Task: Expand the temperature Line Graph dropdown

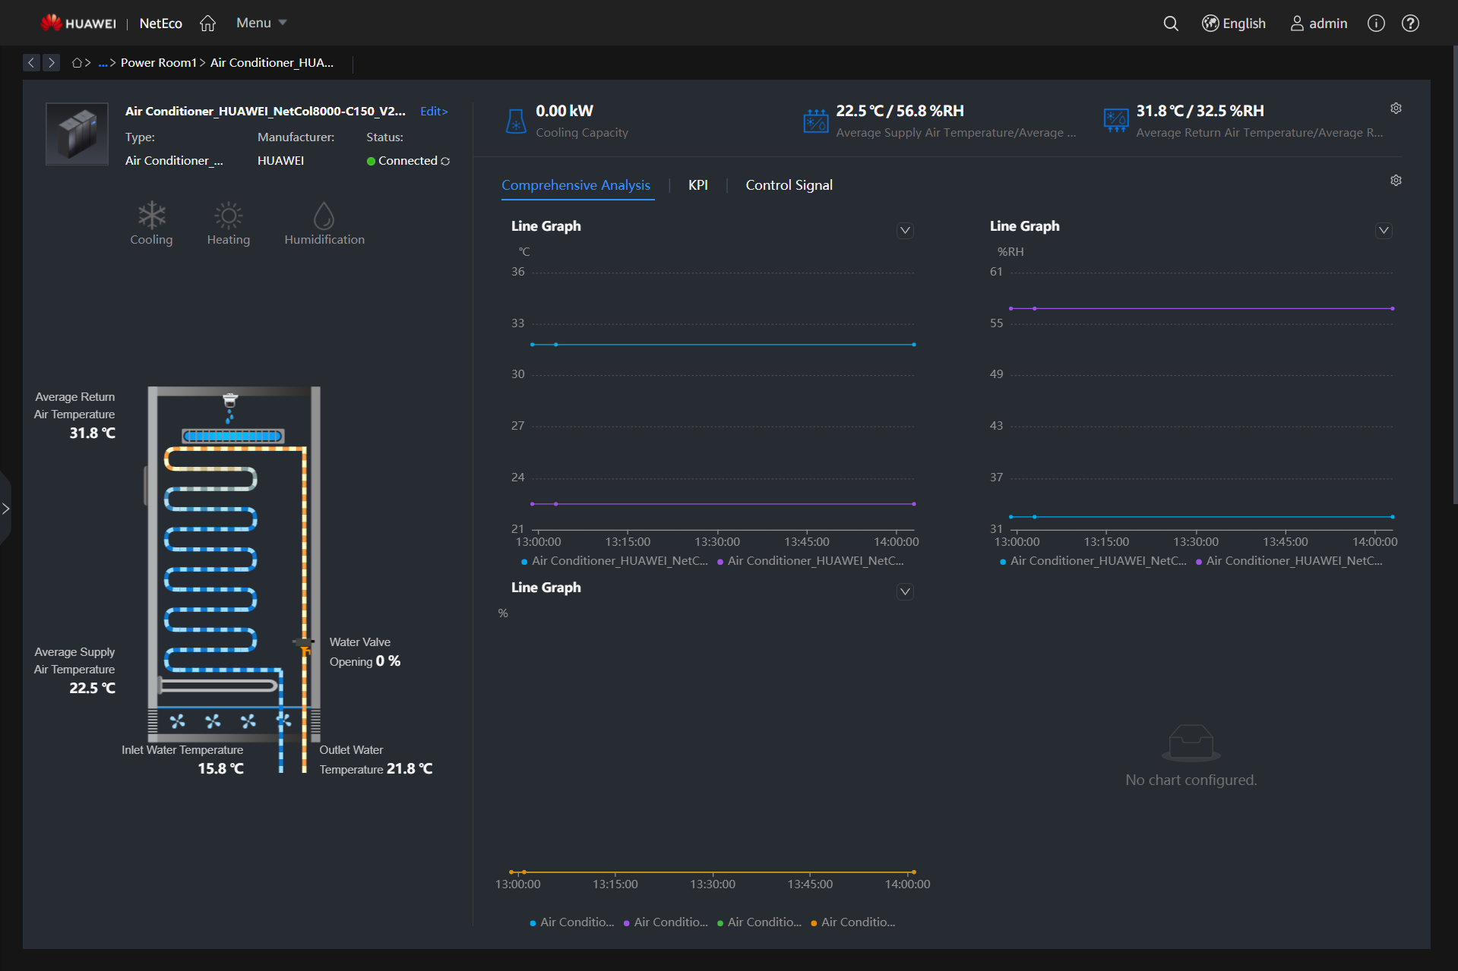Action: (905, 231)
